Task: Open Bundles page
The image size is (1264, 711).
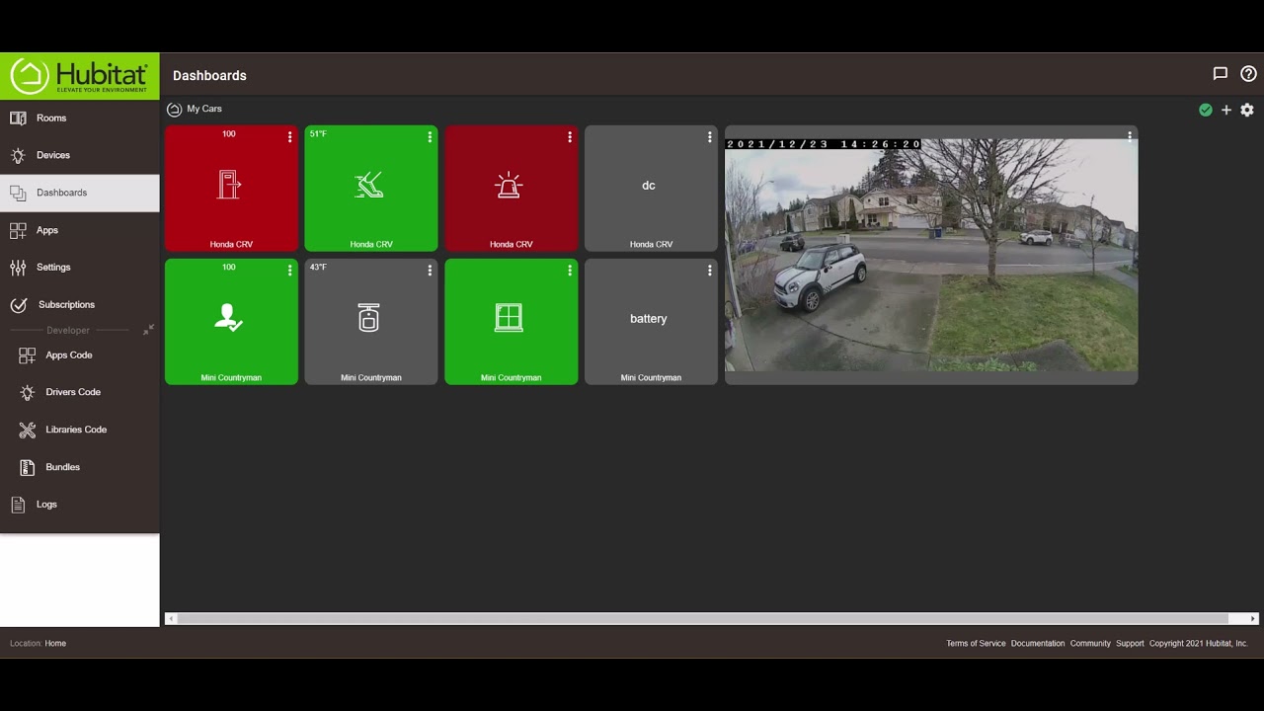Action: (79, 467)
